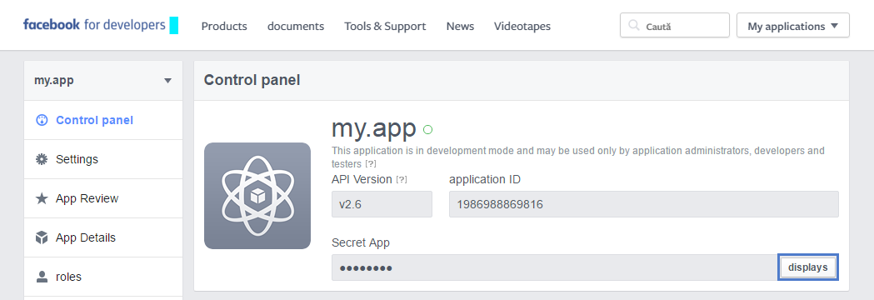This screenshot has height=300, width=874.
Task: Click the my.app heading text
Action: 373,128
